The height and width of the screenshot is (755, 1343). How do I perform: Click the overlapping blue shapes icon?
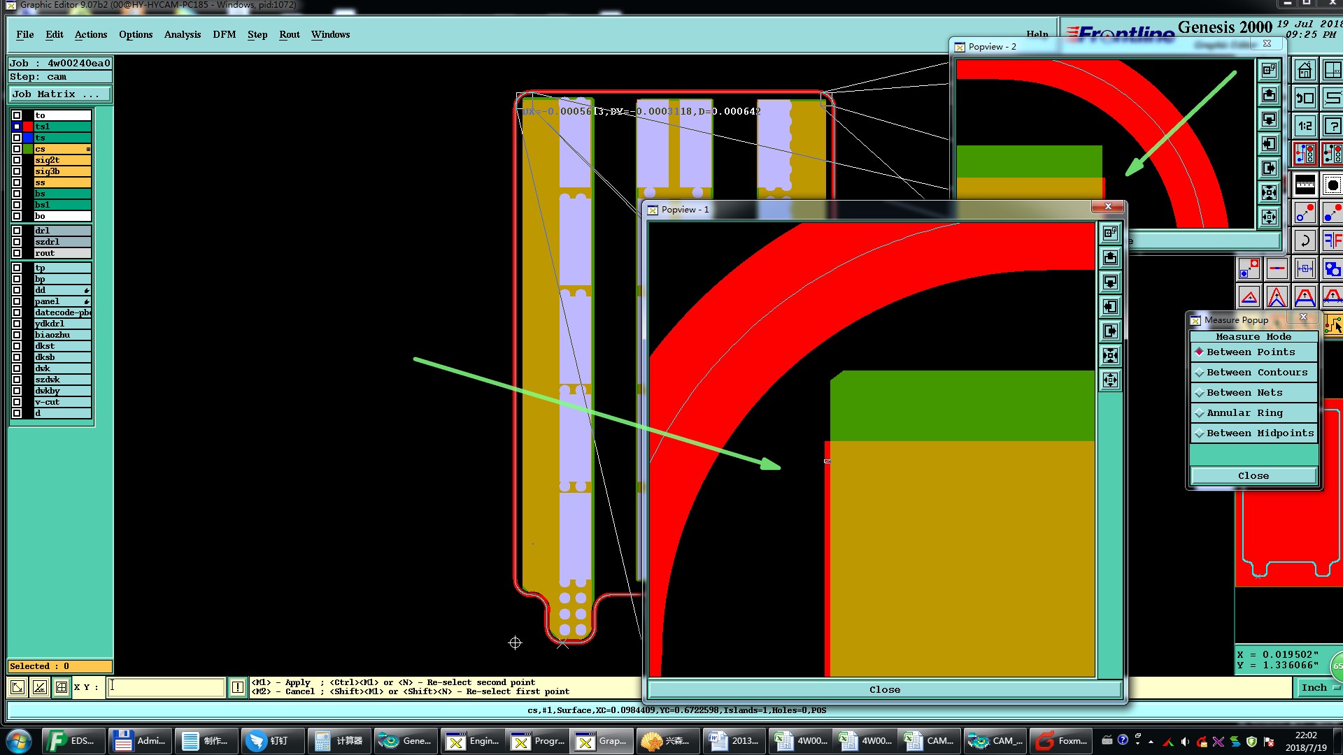pyautogui.click(x=1333, y=268)
